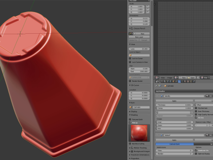
Task: Collapse the Solidify modifier panel arrow
Action: pyautogui.click(x=157, y=96)
